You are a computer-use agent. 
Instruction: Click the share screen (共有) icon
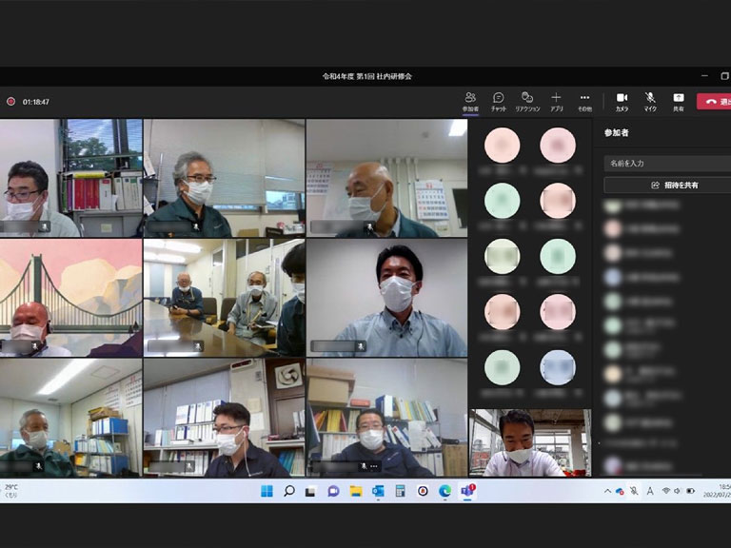678,98
